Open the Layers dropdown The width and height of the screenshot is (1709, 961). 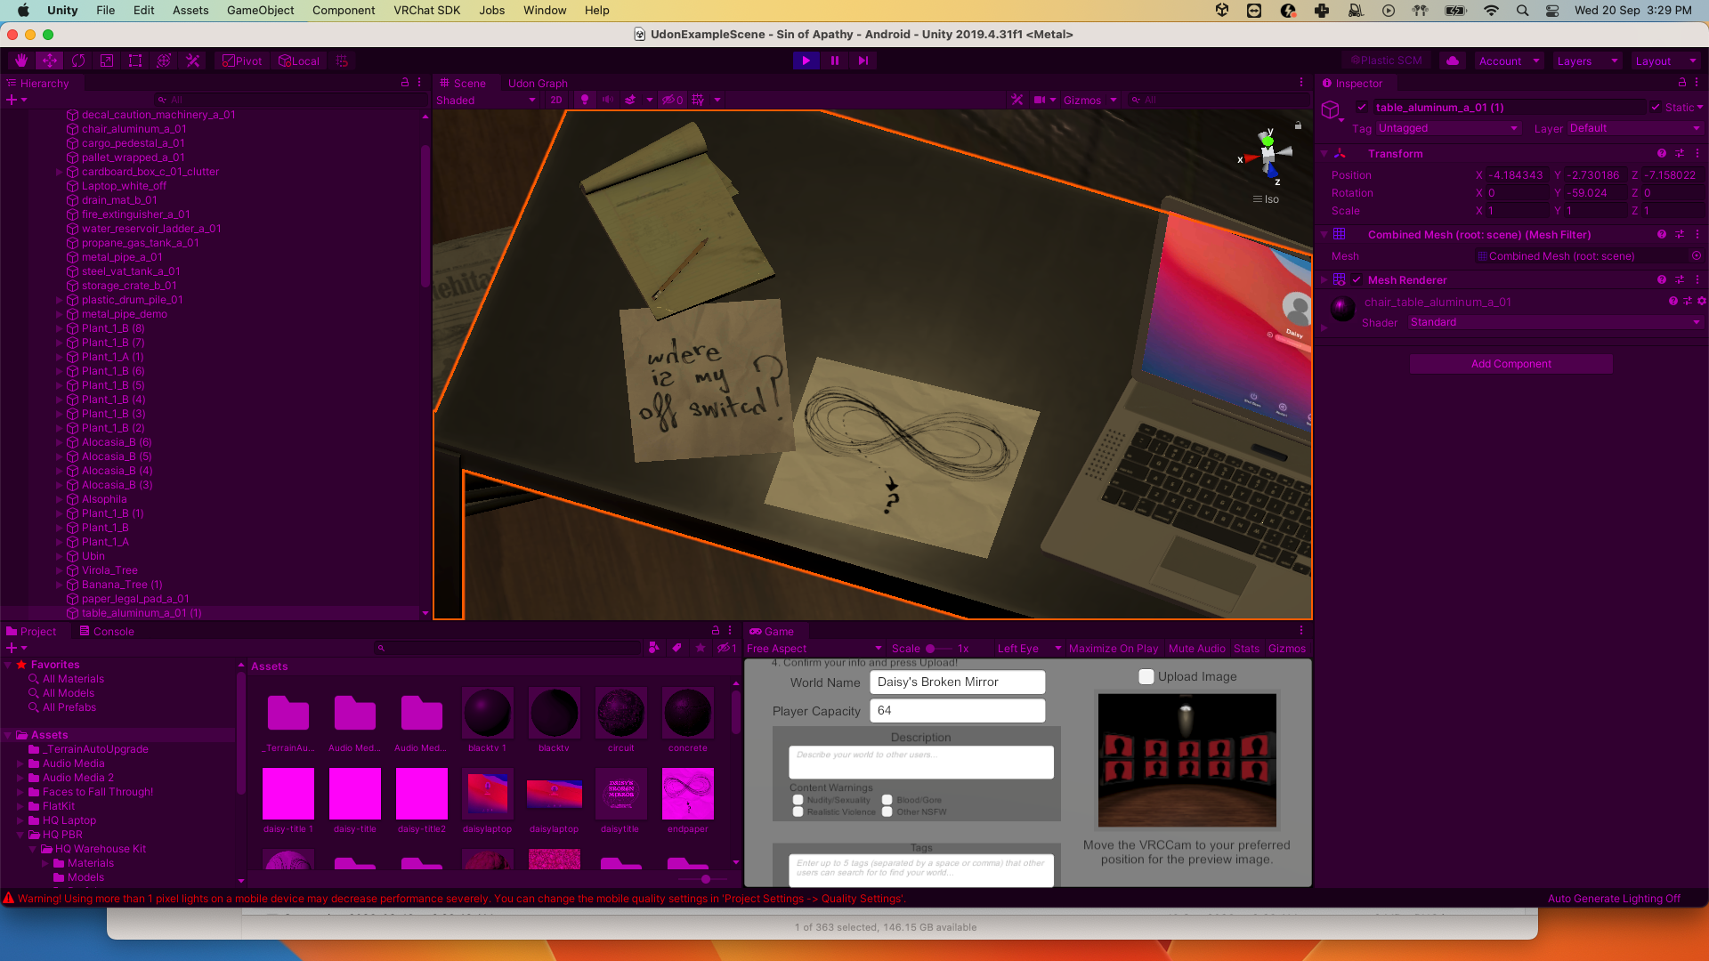pyautogui.click(x=1586, y=61)
